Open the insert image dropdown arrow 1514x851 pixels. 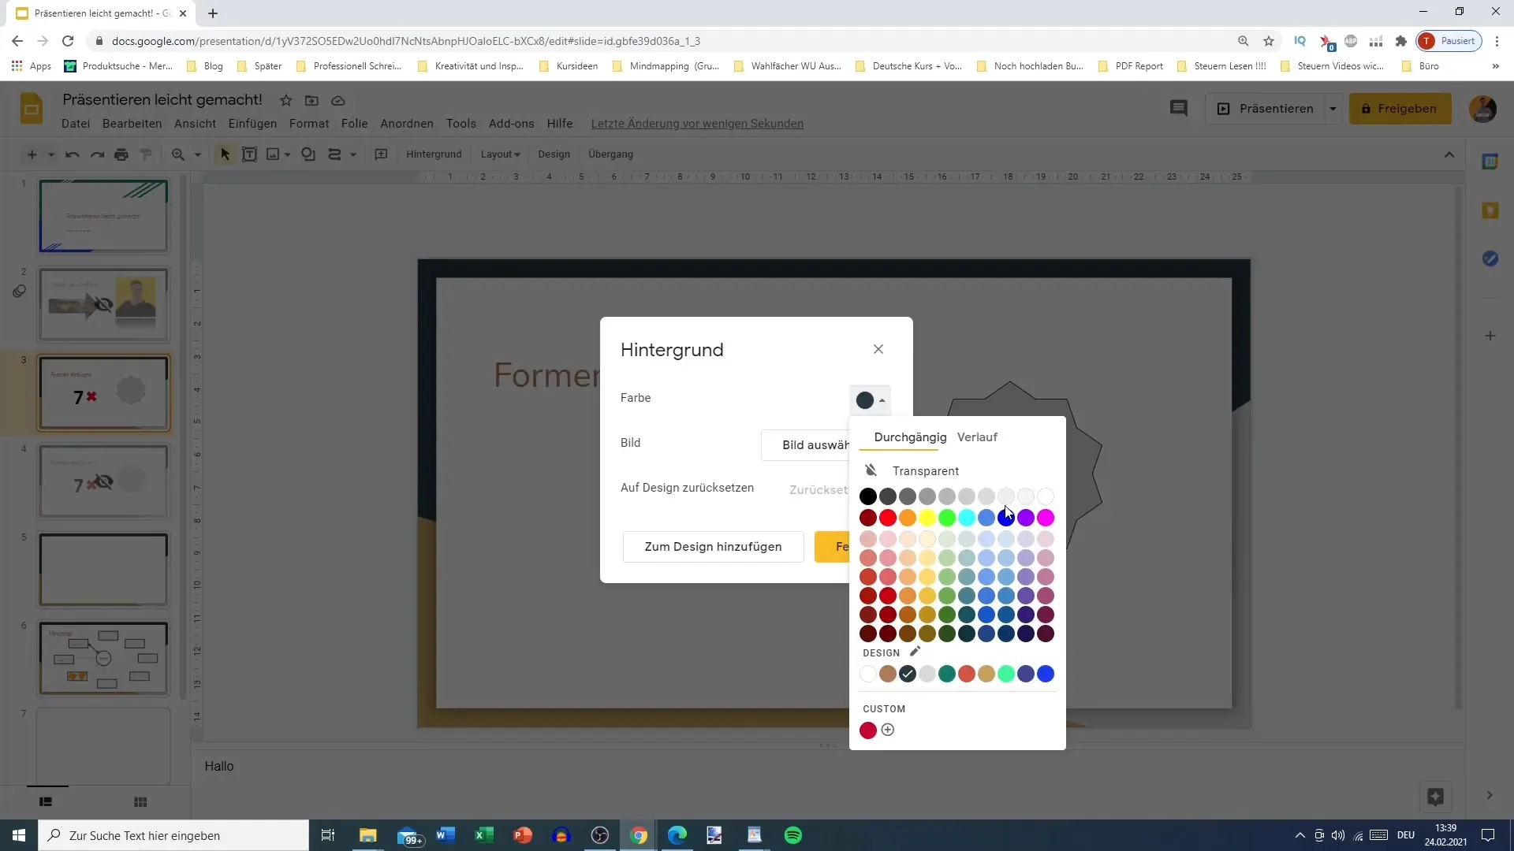tap(288, 154)
